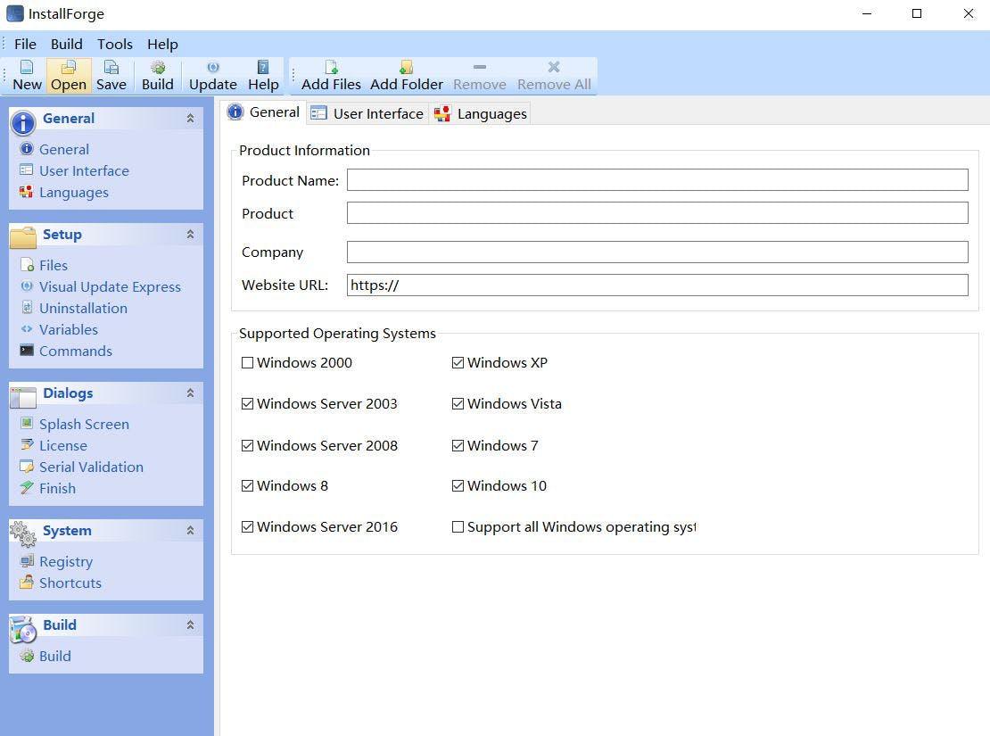Screen dimensions: 990x736
Task: Open Serial Validation settings
Action: pos(91,467)
